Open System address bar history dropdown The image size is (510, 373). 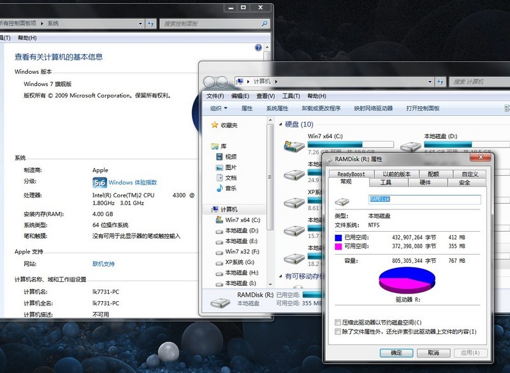[x=140, y=24]
